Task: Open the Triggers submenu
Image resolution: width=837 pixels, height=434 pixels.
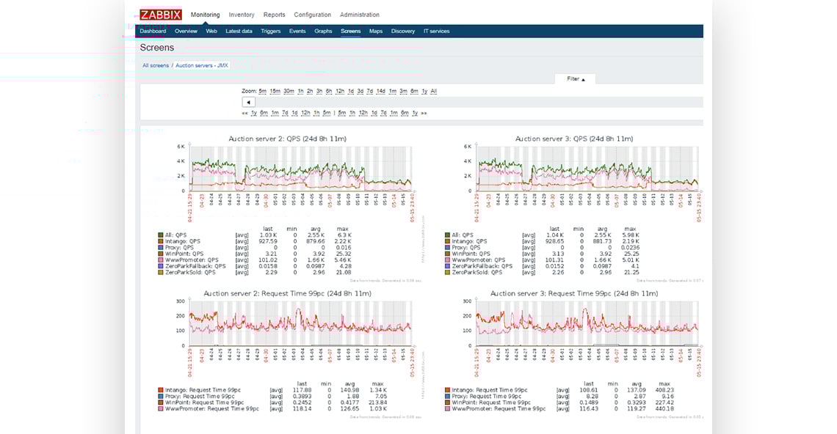Action: click(271, 31)
